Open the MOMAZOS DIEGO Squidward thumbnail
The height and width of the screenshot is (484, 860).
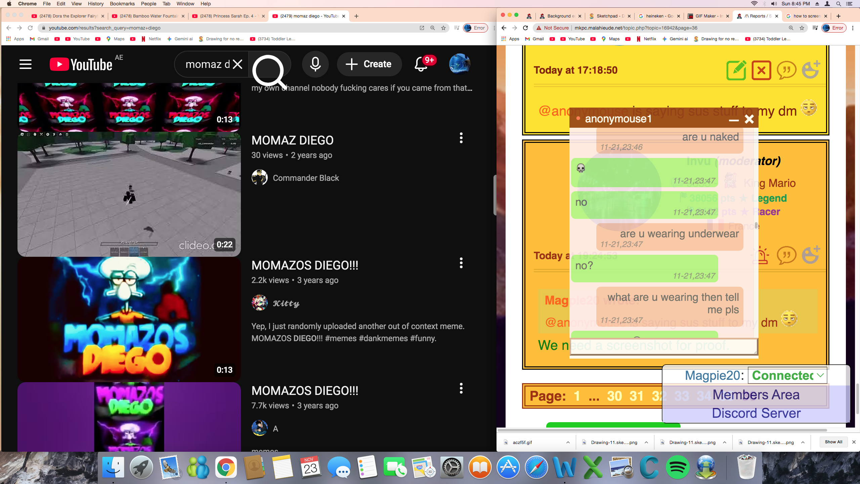pos(129,319)
